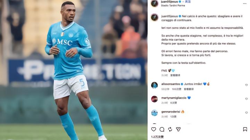Like alissonsantos's comment heart
The height and width of the screenshot is (140, 250).
click(246, 85)
